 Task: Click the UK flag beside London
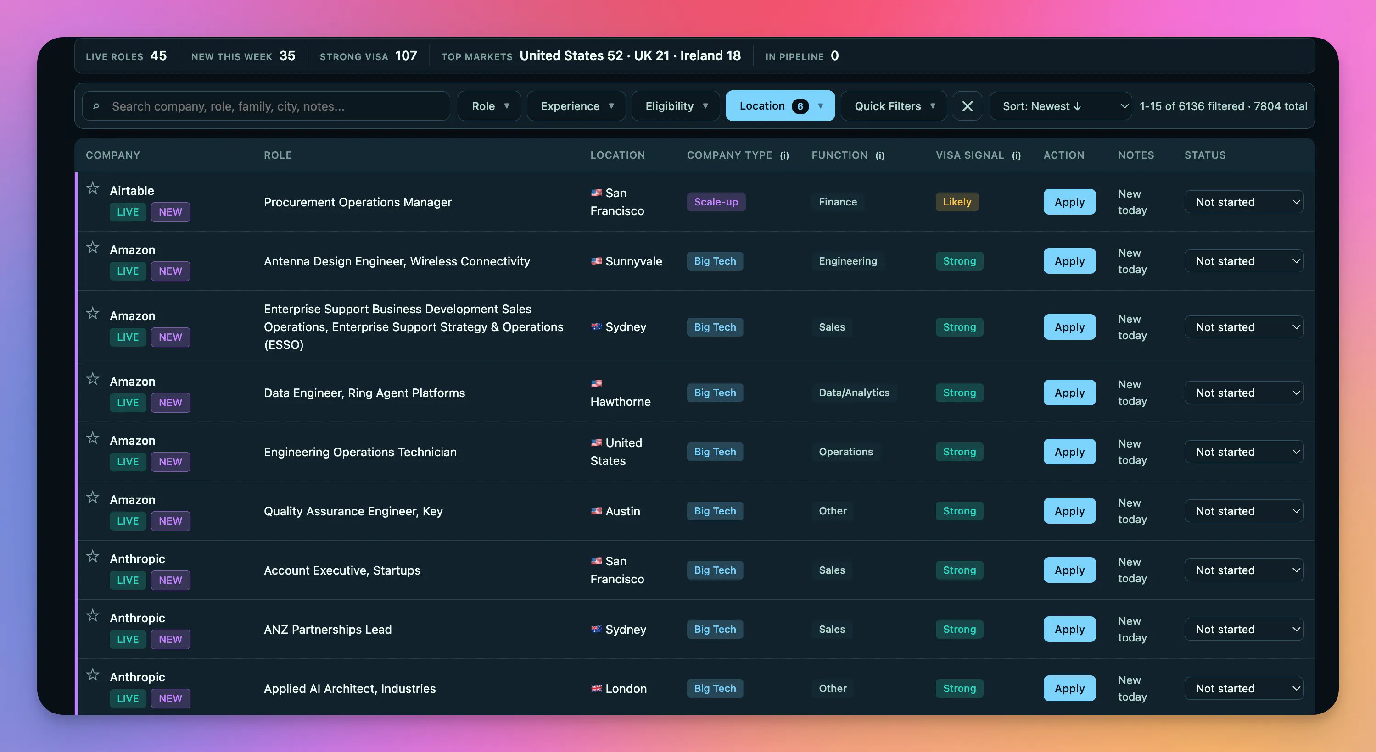[x=596, y=688]
